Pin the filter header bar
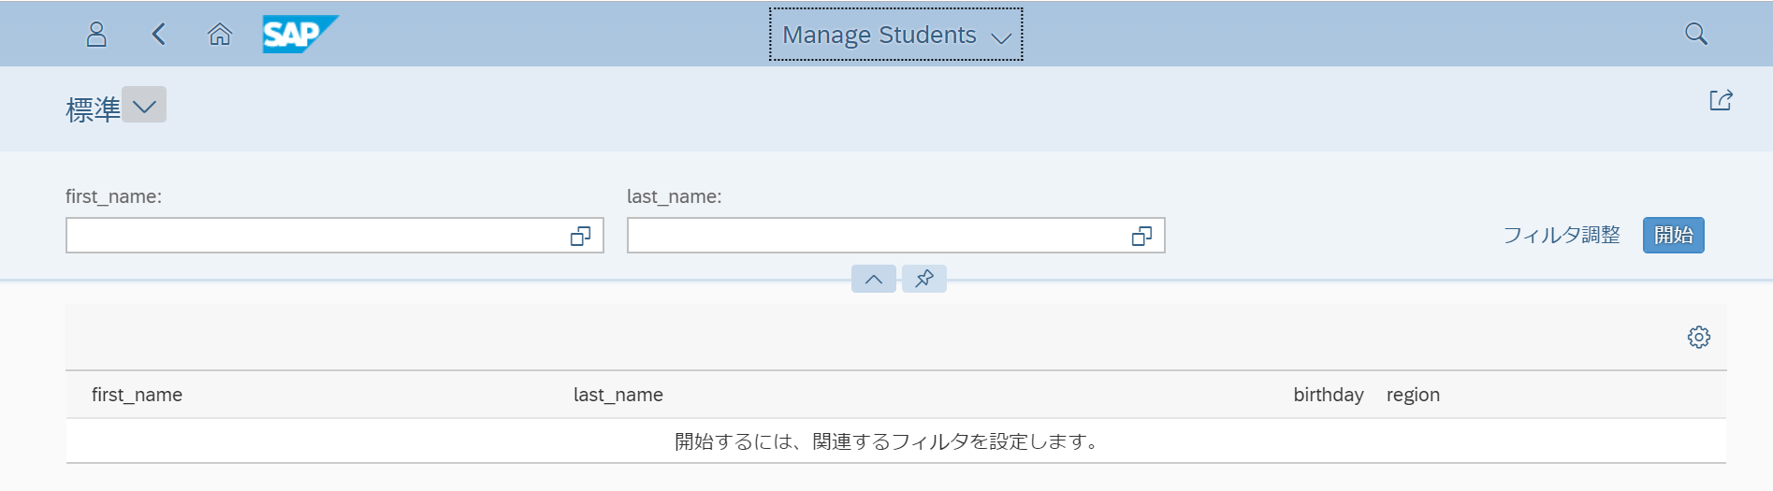Image resolution: width=1773 pixels, height=491 pixels. coord(924,279)
